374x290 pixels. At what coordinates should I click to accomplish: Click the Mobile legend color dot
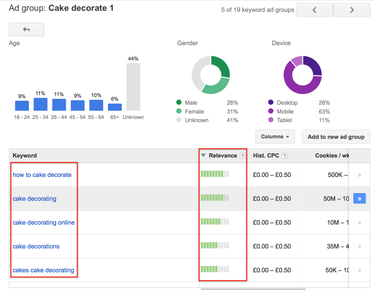coord(271,111)
